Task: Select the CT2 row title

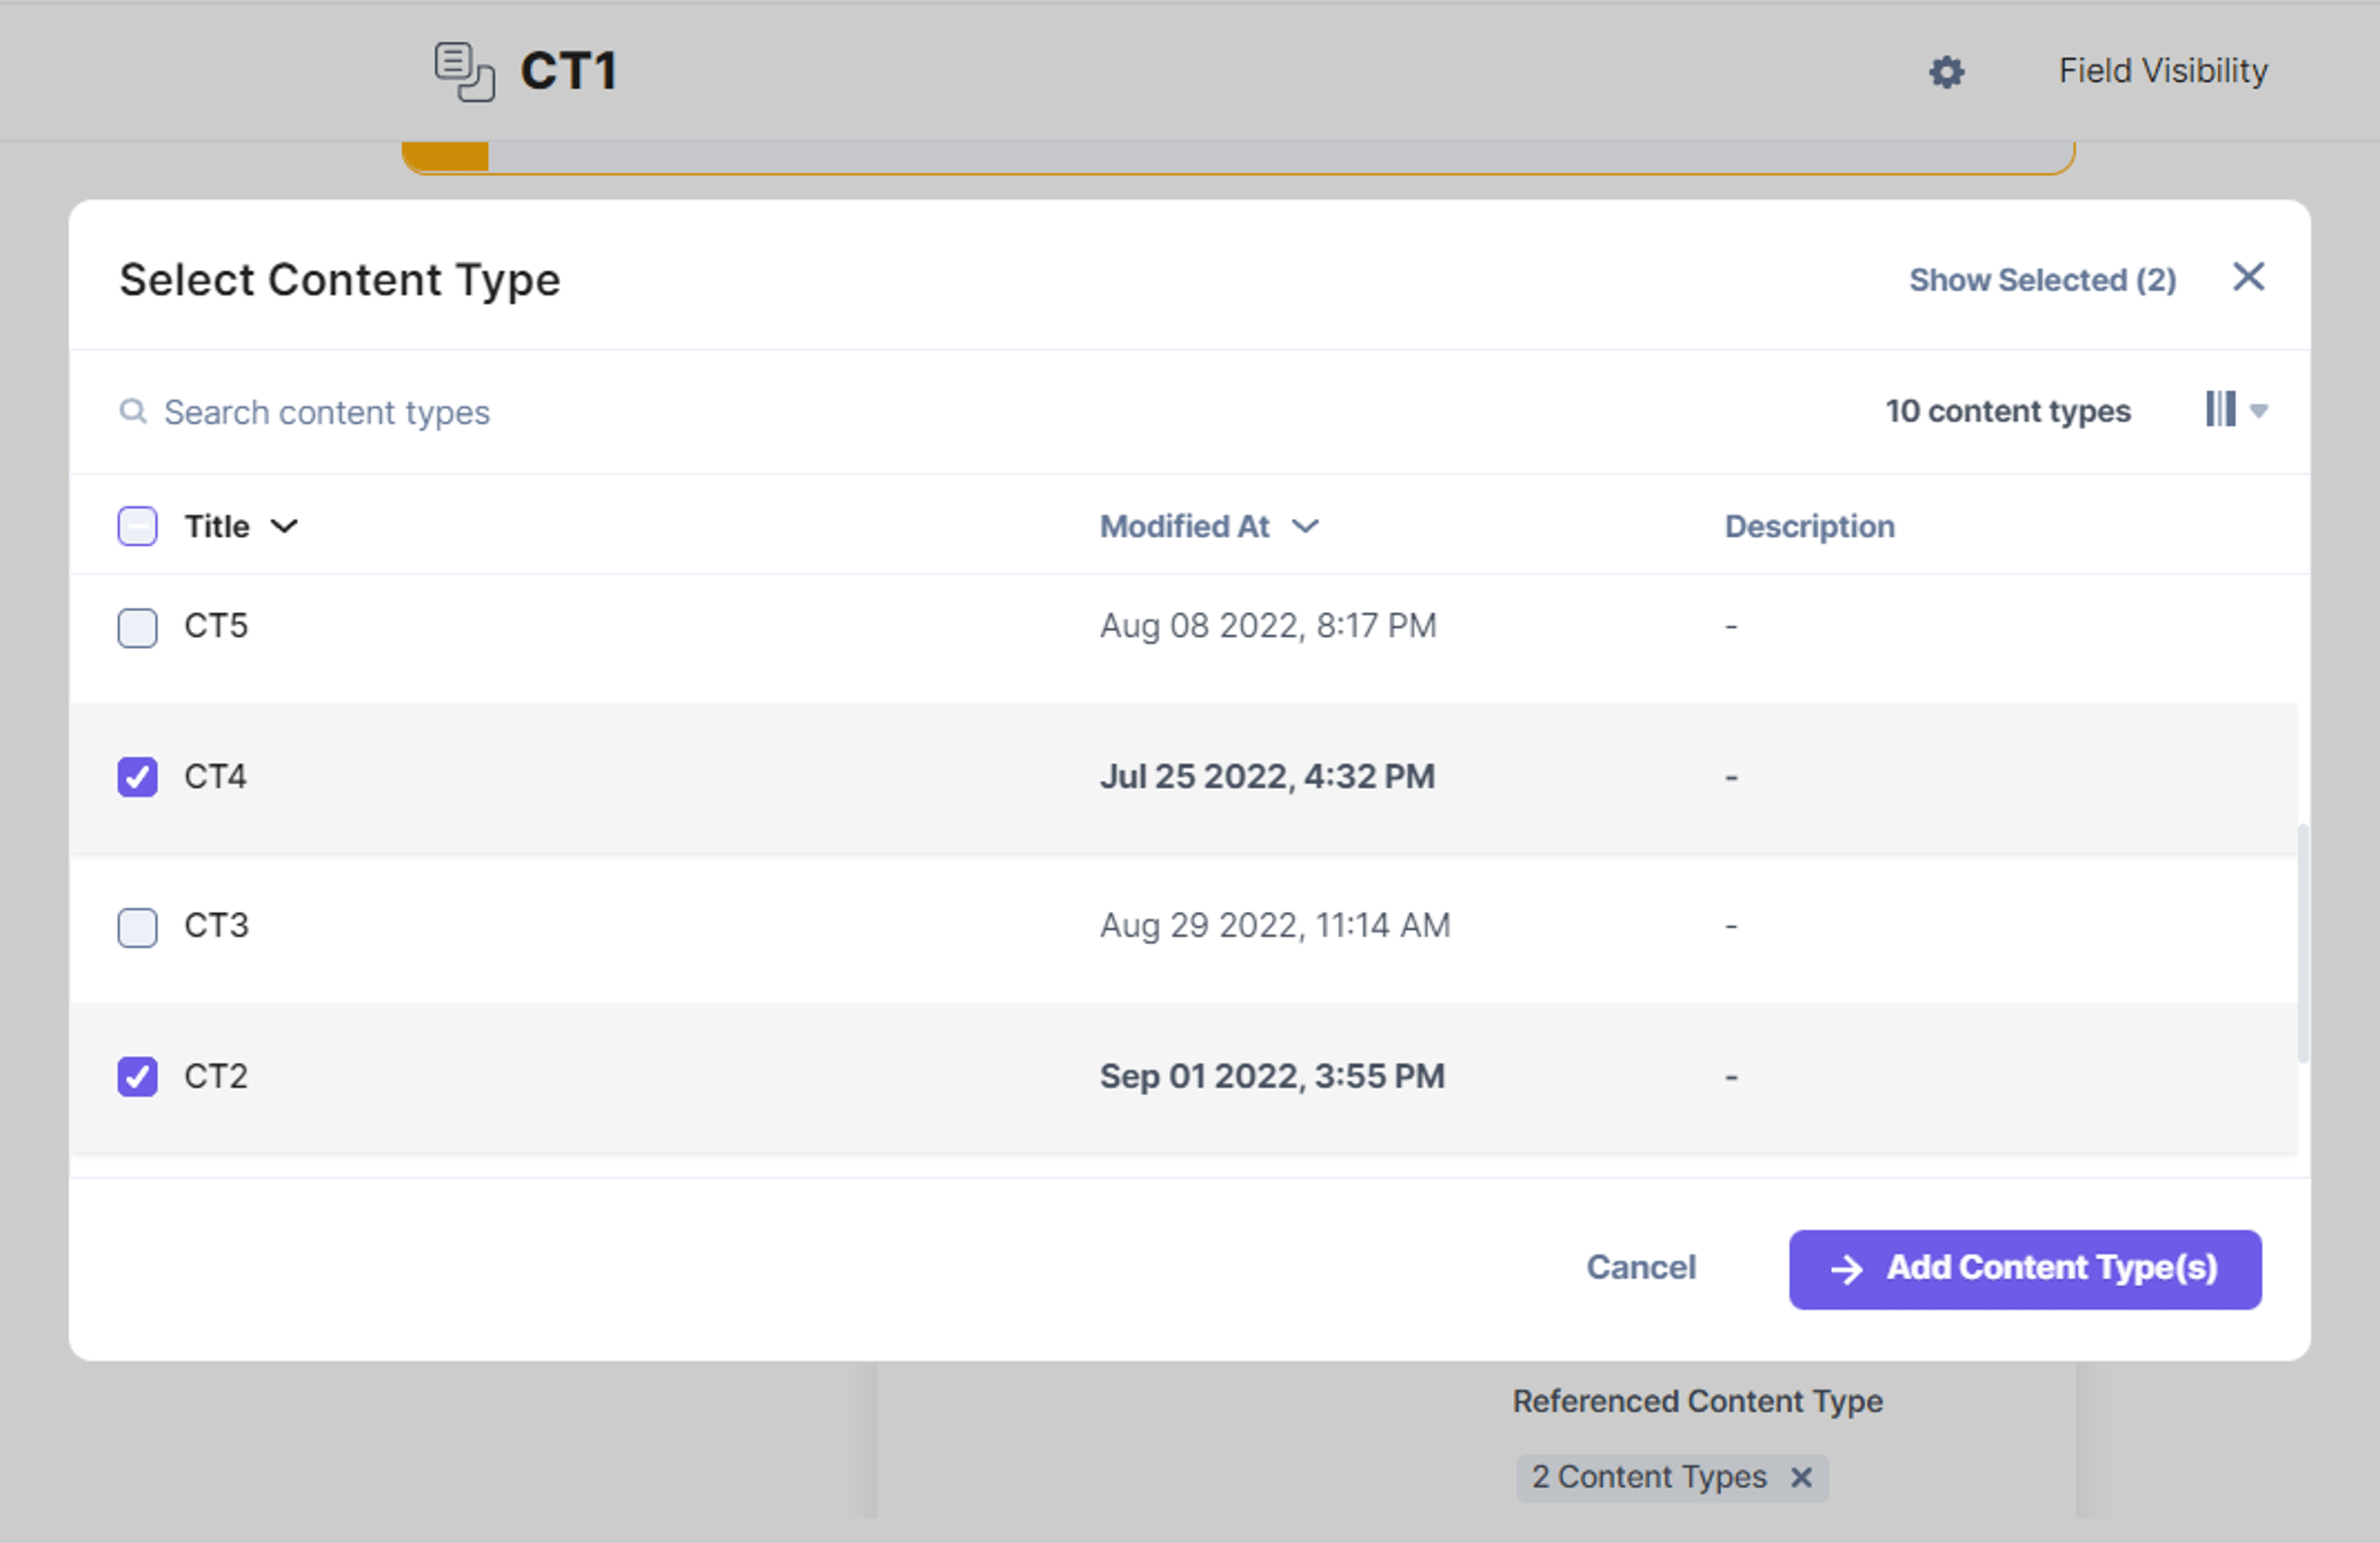Action: coord(216,1076)
